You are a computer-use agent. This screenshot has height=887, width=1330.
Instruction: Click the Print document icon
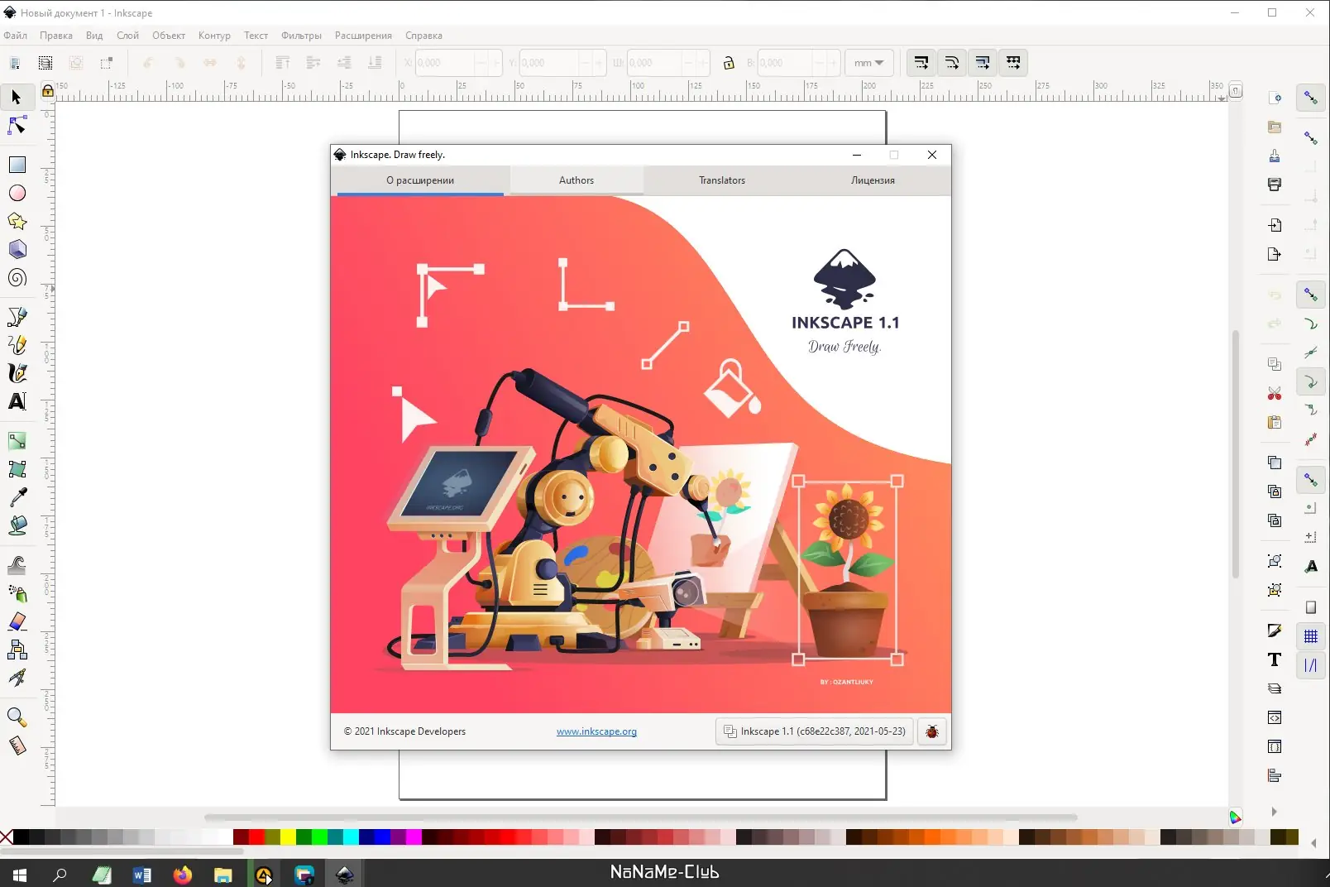pyautogui.click(x=1275, y=185)
